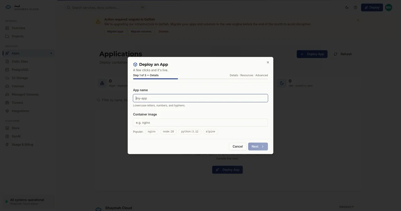
Task: Choose the nginx popular image chip
Action: tap(152, 132)
